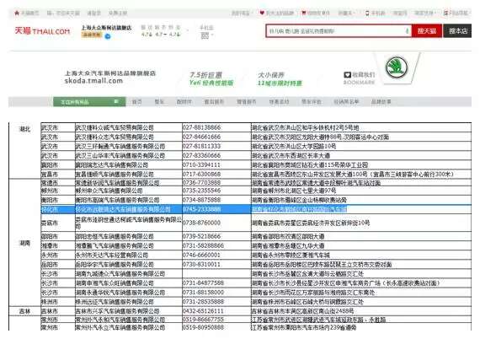The image size is (480, 339).
Task: Open the 上海大众斯柯达旗舰店 store name link
Action: [106, 28]
